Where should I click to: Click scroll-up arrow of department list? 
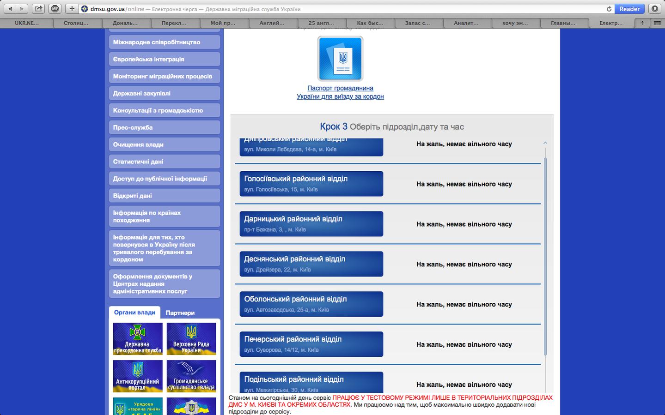coord(545,143)
